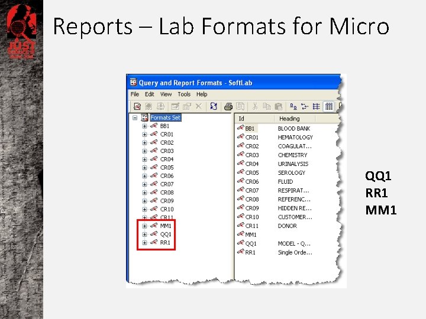Click the URINALYSIS heading cell
The image size is (426, 319).
pyautogui.click(x=293, y=164)
